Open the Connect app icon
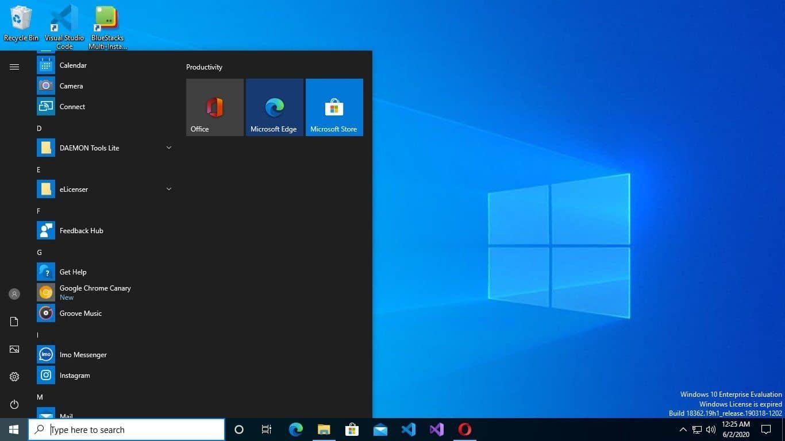 tap(46, 107)
